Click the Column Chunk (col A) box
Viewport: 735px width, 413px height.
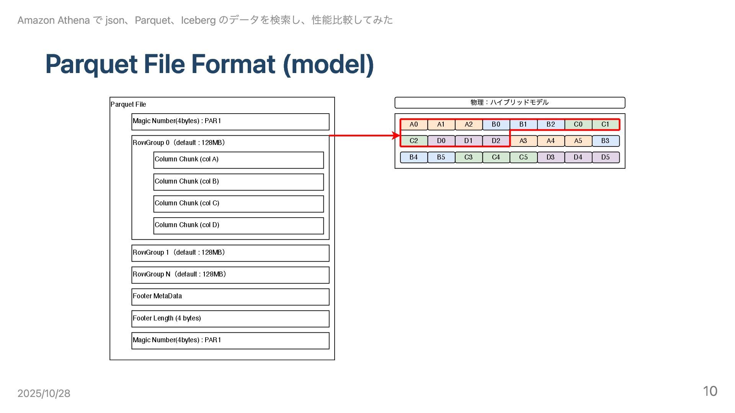click(x=238, y=160)
